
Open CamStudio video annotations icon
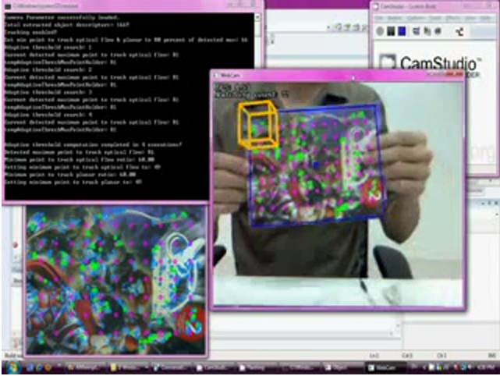(438, 31)
